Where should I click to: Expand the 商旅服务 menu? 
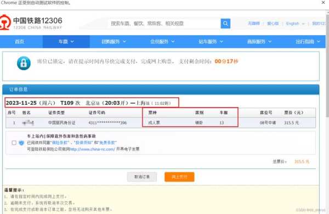[259, 42]
